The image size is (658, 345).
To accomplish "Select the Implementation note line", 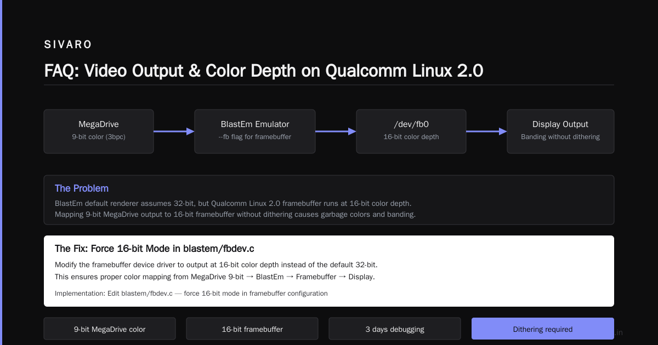I will (x=191, y=294).
